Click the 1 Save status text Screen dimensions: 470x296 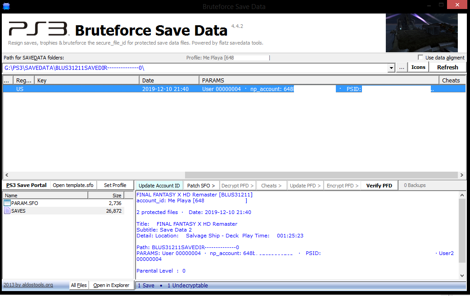(x=146, y=286)
